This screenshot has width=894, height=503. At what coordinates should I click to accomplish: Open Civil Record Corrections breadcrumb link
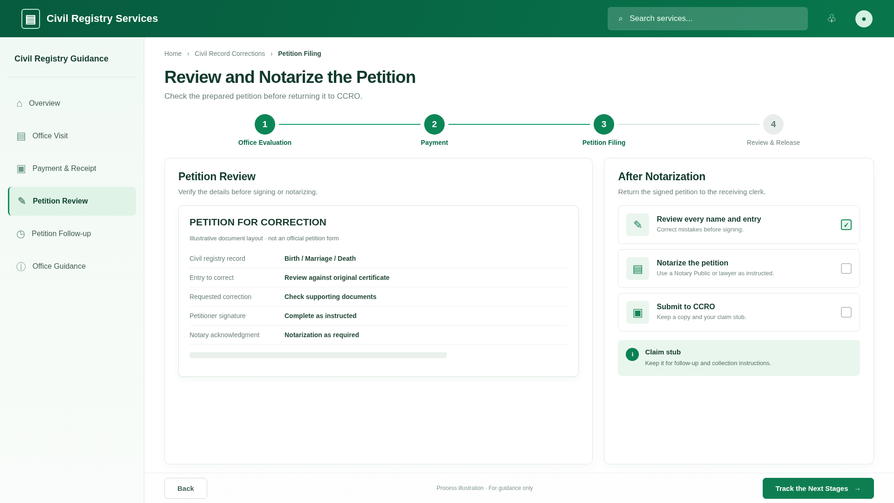point(230,54)
